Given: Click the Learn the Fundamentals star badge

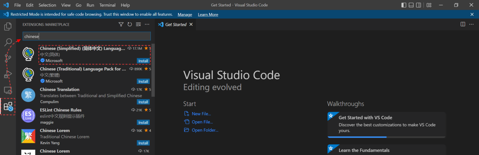Looking at the screenshot, I should pos(330,148).
